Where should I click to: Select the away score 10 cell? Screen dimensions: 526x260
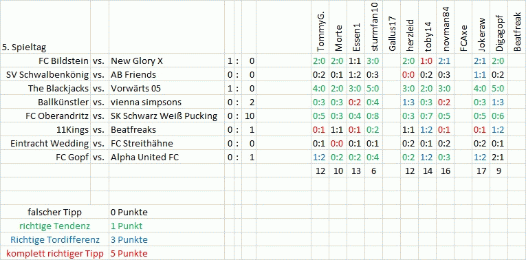click(249, 116)
